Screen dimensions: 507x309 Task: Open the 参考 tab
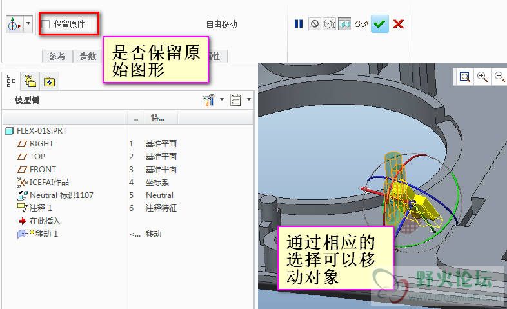[57, 56]
